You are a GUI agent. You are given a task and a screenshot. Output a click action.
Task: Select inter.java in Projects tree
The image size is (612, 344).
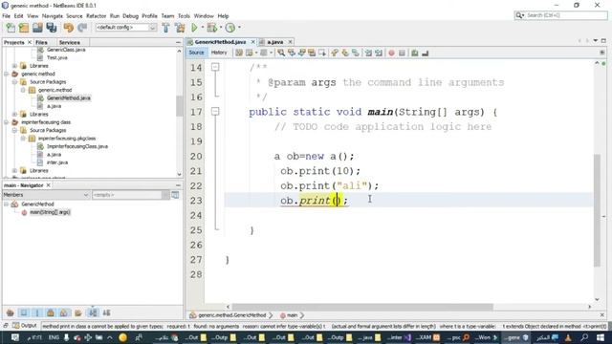coord(57,162)
